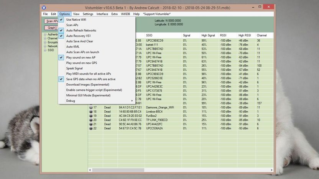Click the signal icon for row 17
Image resolution: width=319 pixels, height=179 pixels.
(91, 107)
